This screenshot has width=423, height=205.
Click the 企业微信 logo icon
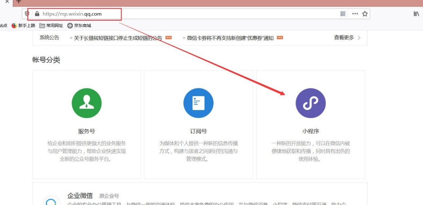tap(52, 201)
